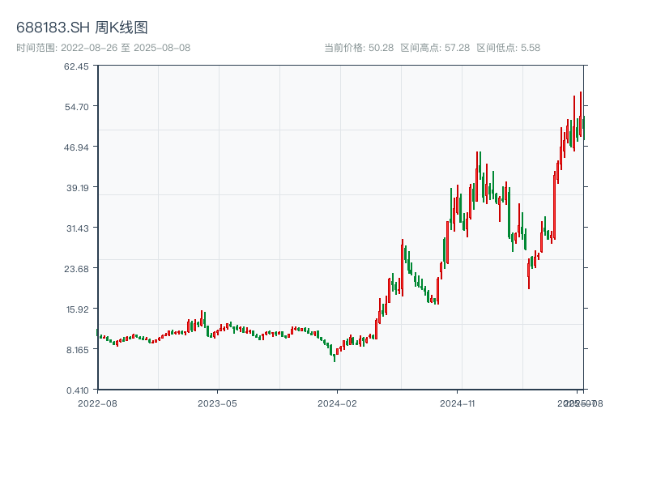Click the 15.92 y-axis tick label
Screen dimensions: 648x486
tap(76, 309)
